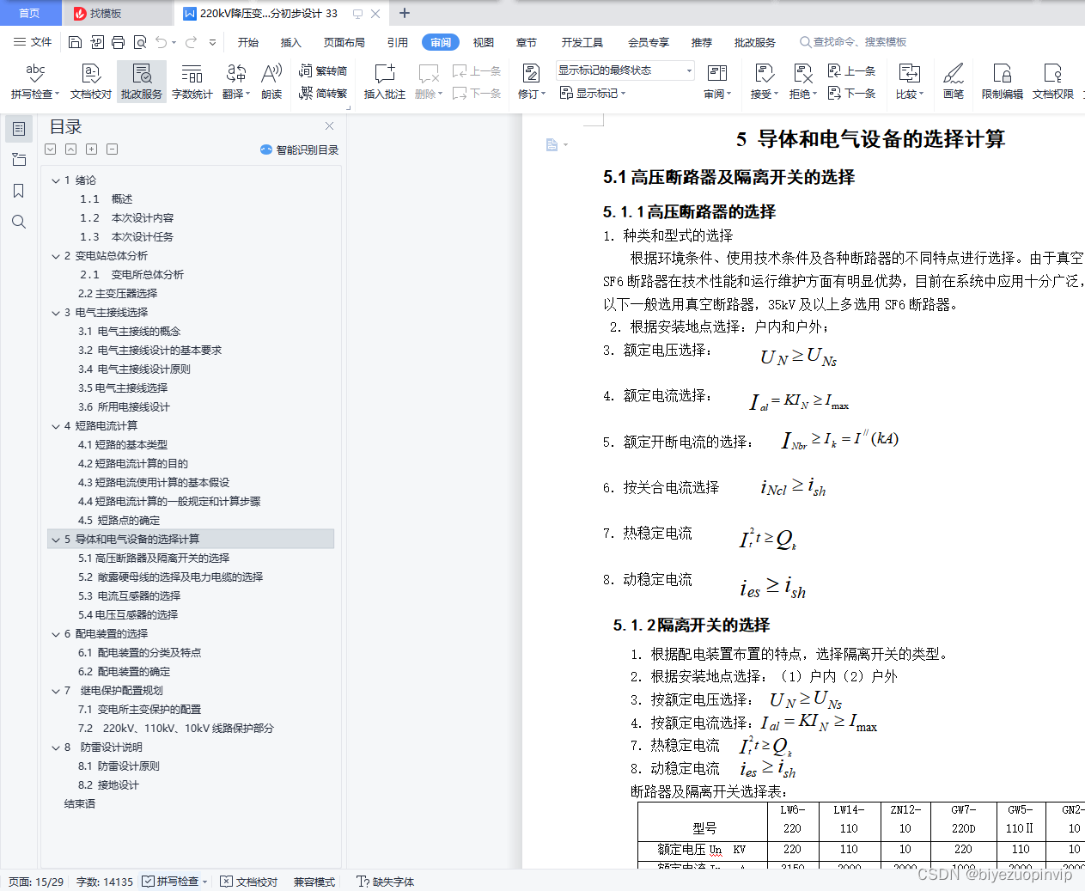Switch to the 视图 ribbon tab
The image size is (1085, 891).
[484, 42]
